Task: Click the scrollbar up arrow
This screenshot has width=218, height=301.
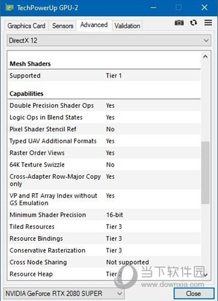Action: (205, 57)
